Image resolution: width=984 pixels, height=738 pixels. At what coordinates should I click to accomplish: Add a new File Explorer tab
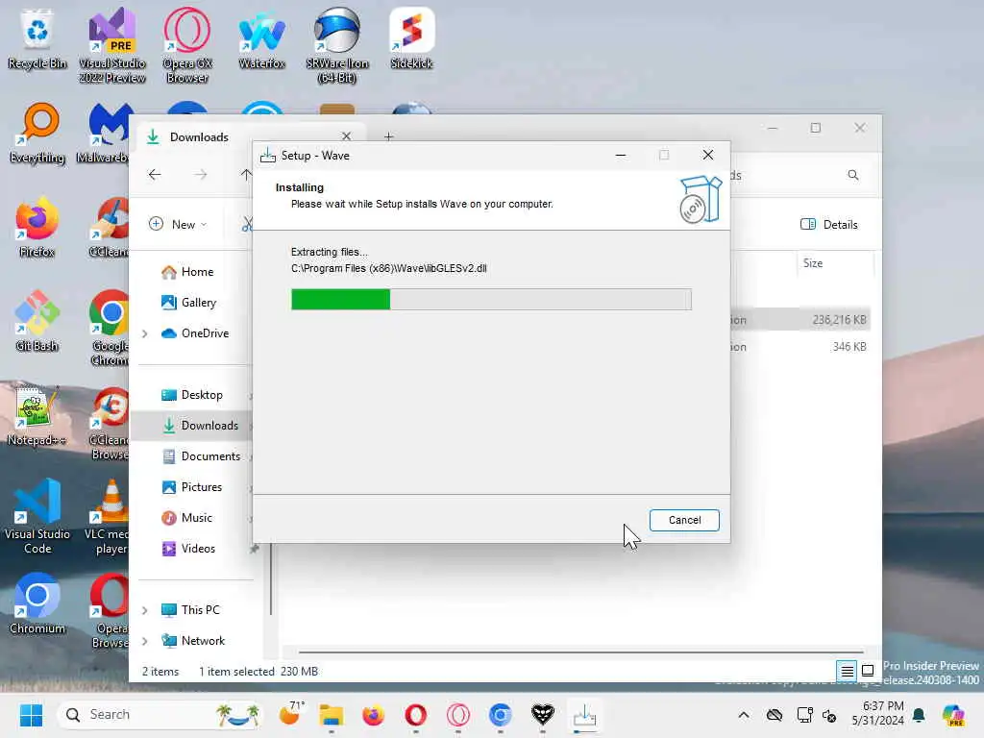pos(388,136)
